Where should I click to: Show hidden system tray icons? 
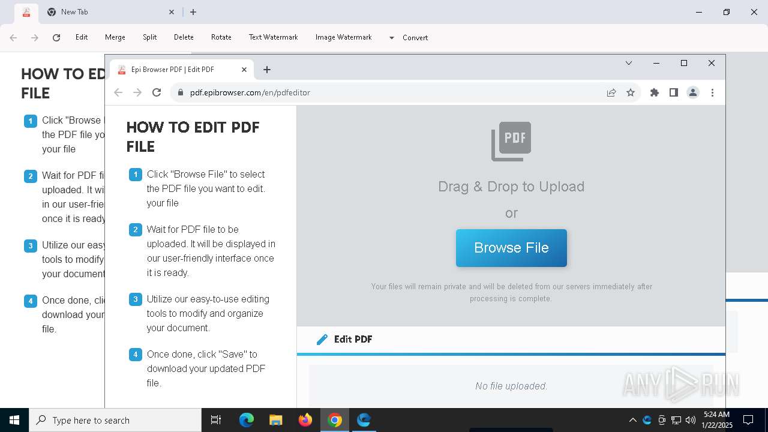pyautogui.click(x=632, y=420)
